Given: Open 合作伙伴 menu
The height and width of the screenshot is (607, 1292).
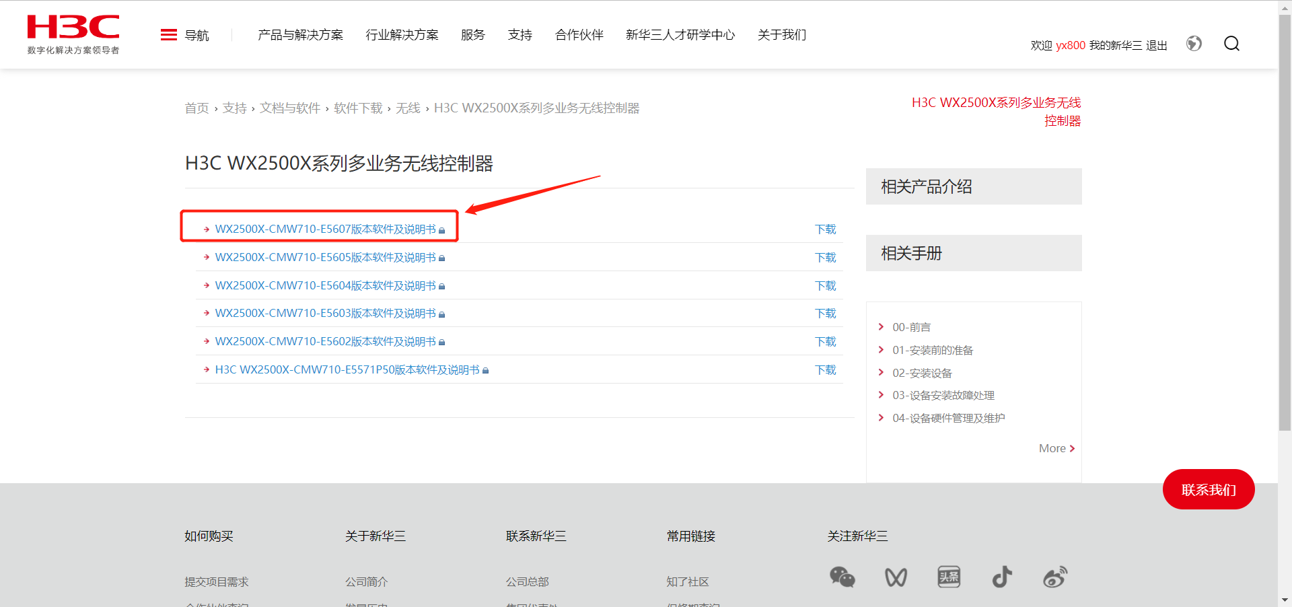Looking at the screenshot, I should 579,35.
